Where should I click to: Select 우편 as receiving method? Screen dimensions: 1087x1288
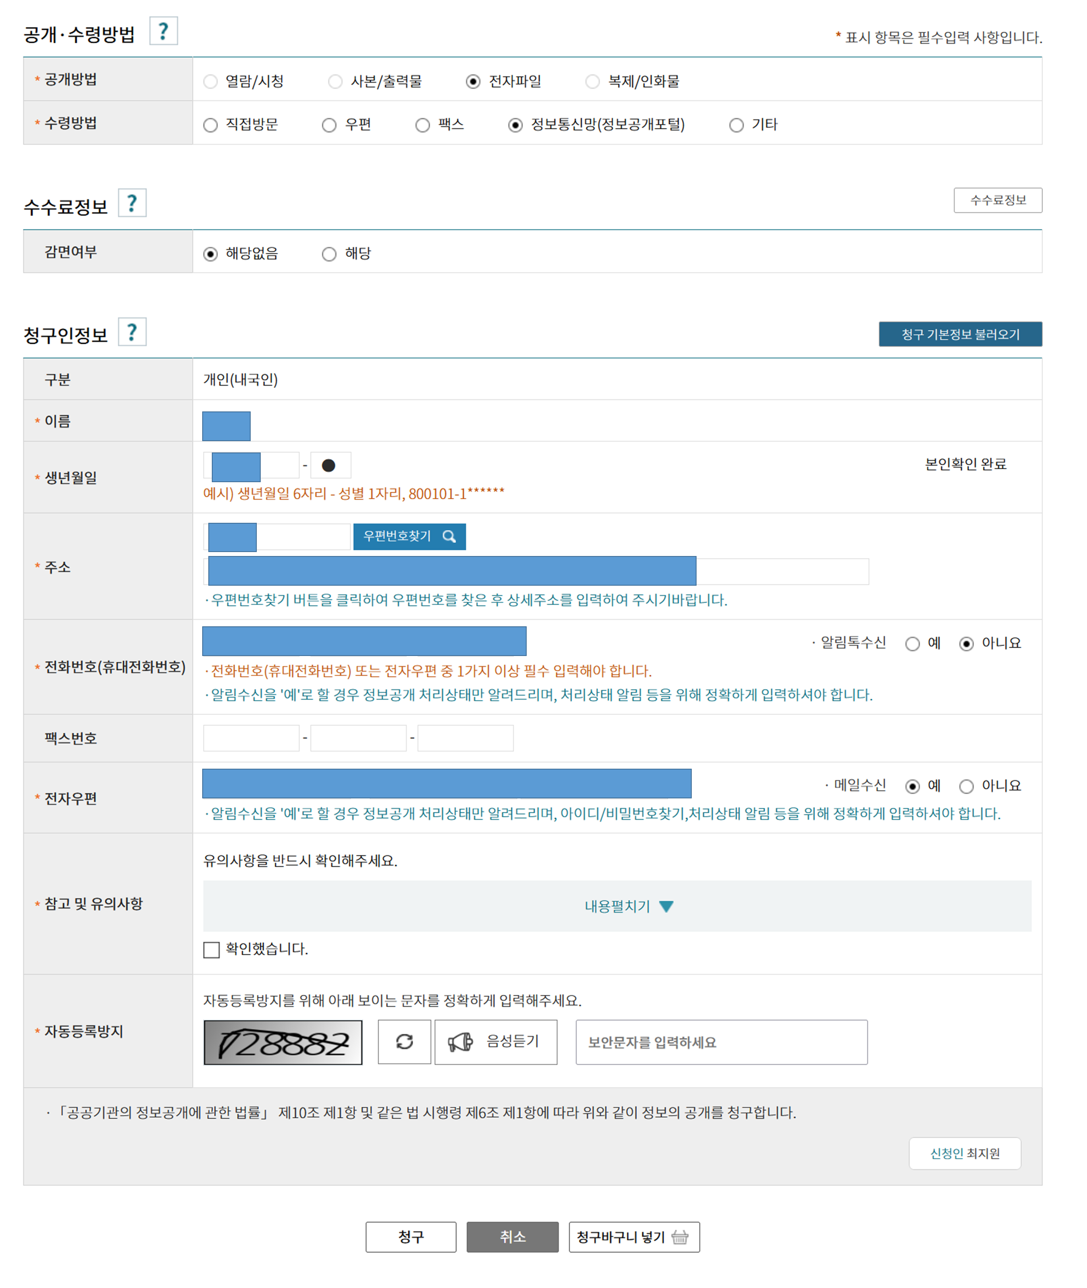point(329,125)
